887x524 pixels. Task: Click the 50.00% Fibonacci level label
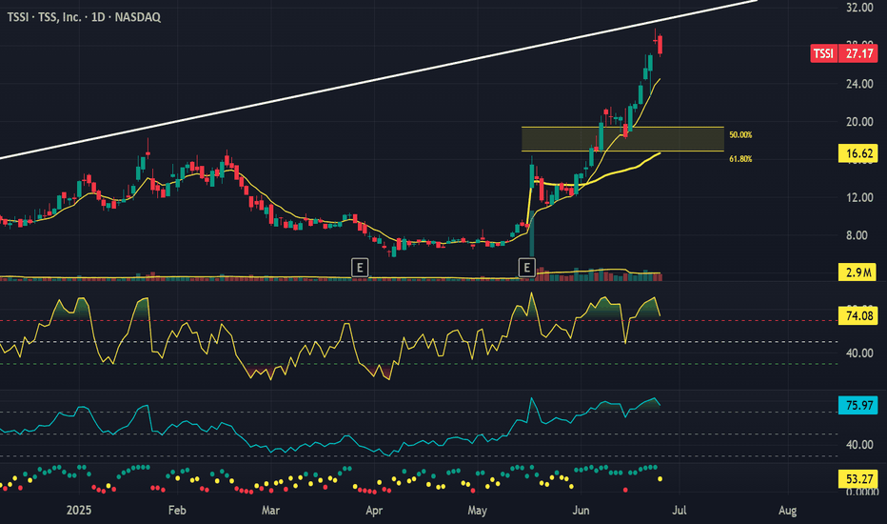pos(740,135)
